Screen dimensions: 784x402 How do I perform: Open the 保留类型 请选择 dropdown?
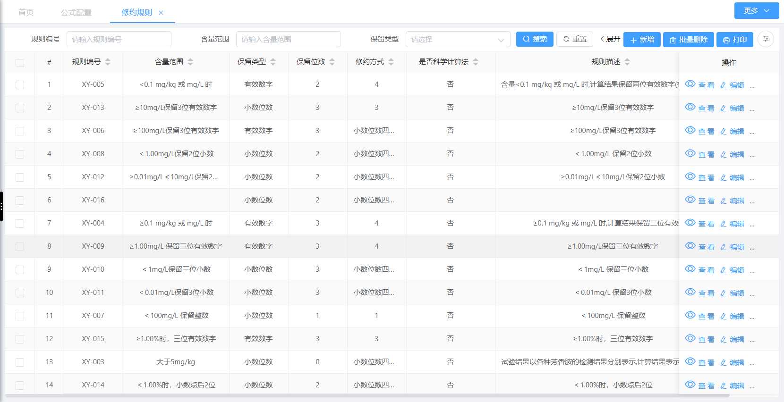pos(458,39)
